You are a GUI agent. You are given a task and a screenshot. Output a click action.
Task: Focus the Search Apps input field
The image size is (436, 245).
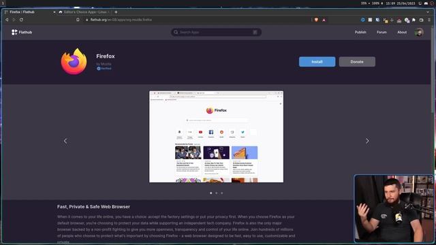[216, 32]
